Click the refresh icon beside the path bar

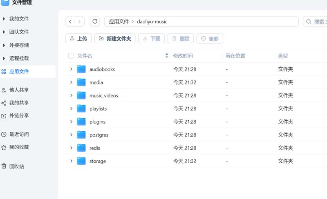(95, 22)
